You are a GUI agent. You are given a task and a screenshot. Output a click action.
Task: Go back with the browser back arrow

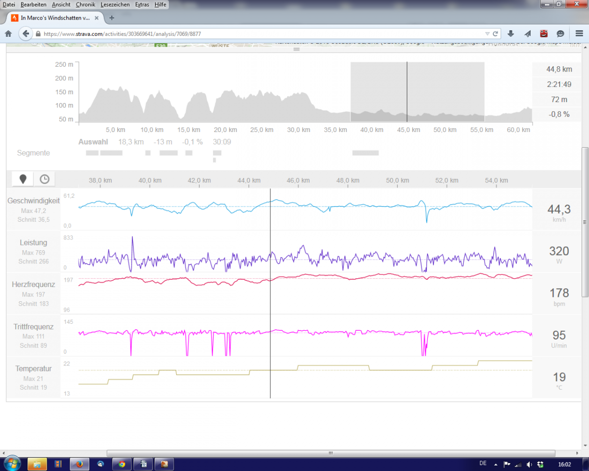point(26,34)
